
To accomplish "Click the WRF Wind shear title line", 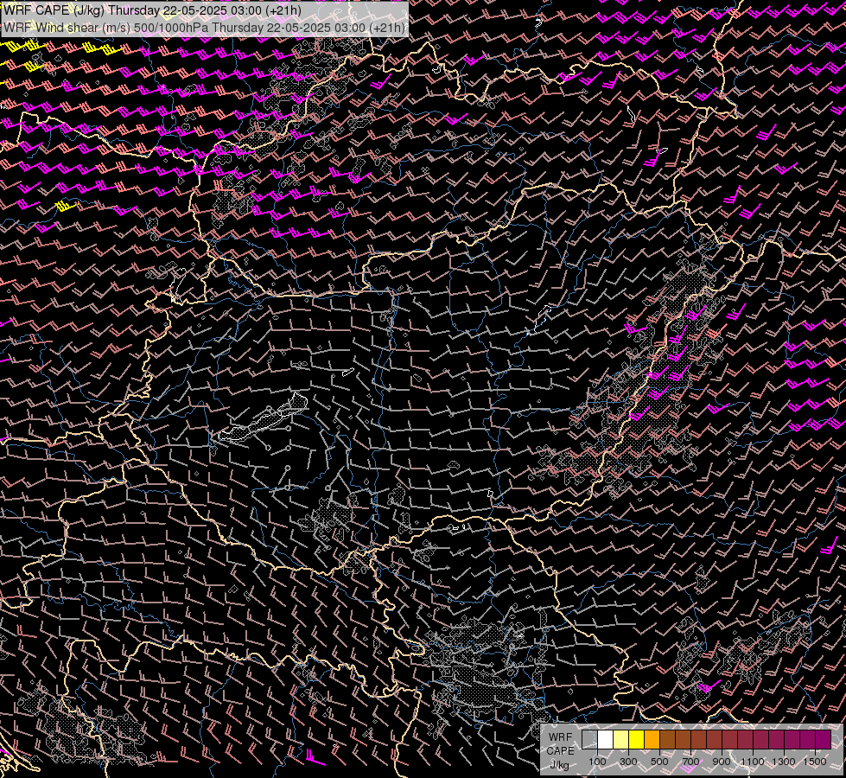I will 205,27.
